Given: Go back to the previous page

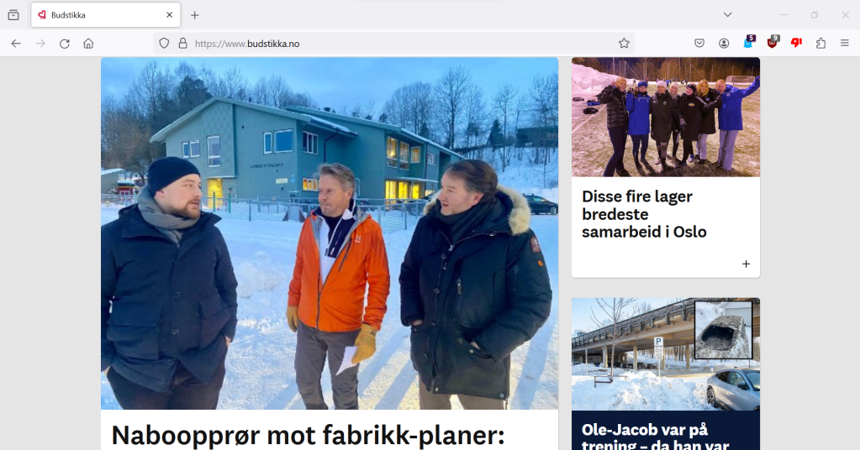Looking at the screenshot, I should click(16, 44).
